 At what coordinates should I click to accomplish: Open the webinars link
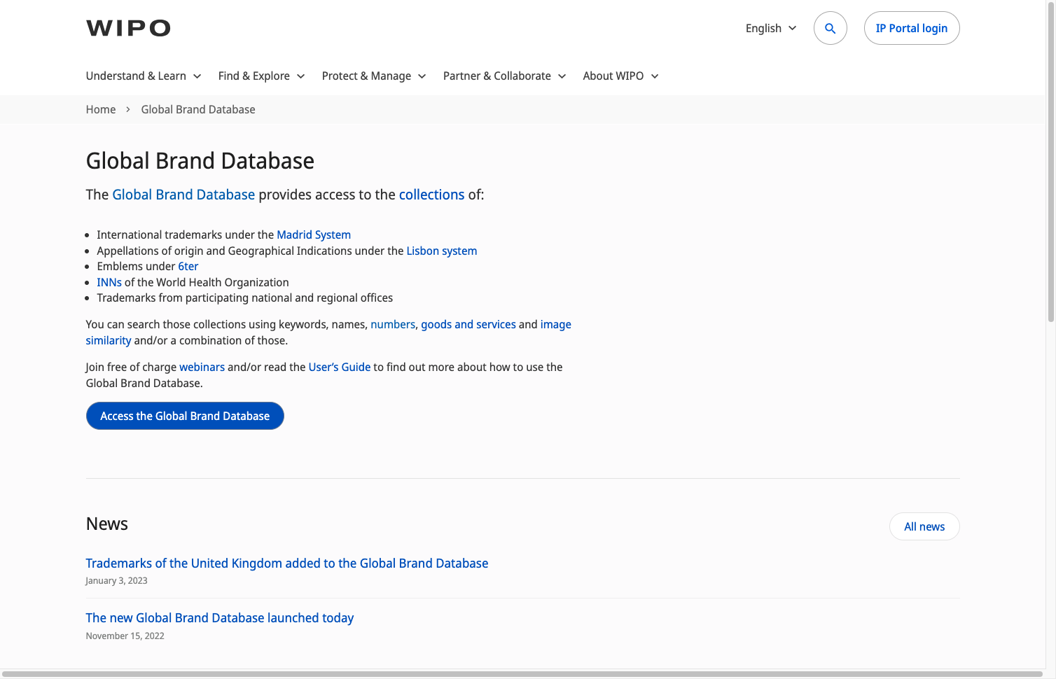pyautogui.click(x=202, y=367)
